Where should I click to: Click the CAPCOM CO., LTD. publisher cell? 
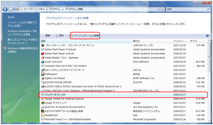[143, 45]
